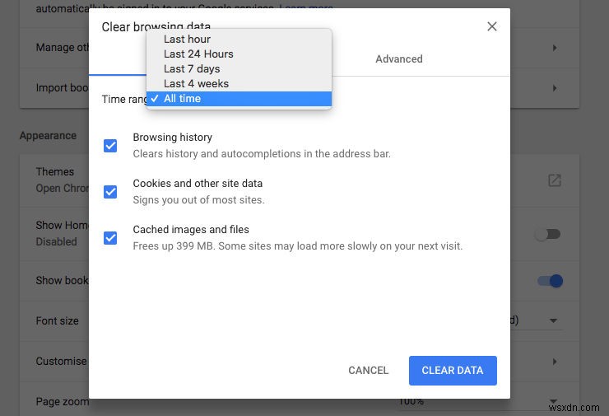Select Last hour time range
This screenshot has width=609, height=416.
click(x=187, y=39)
